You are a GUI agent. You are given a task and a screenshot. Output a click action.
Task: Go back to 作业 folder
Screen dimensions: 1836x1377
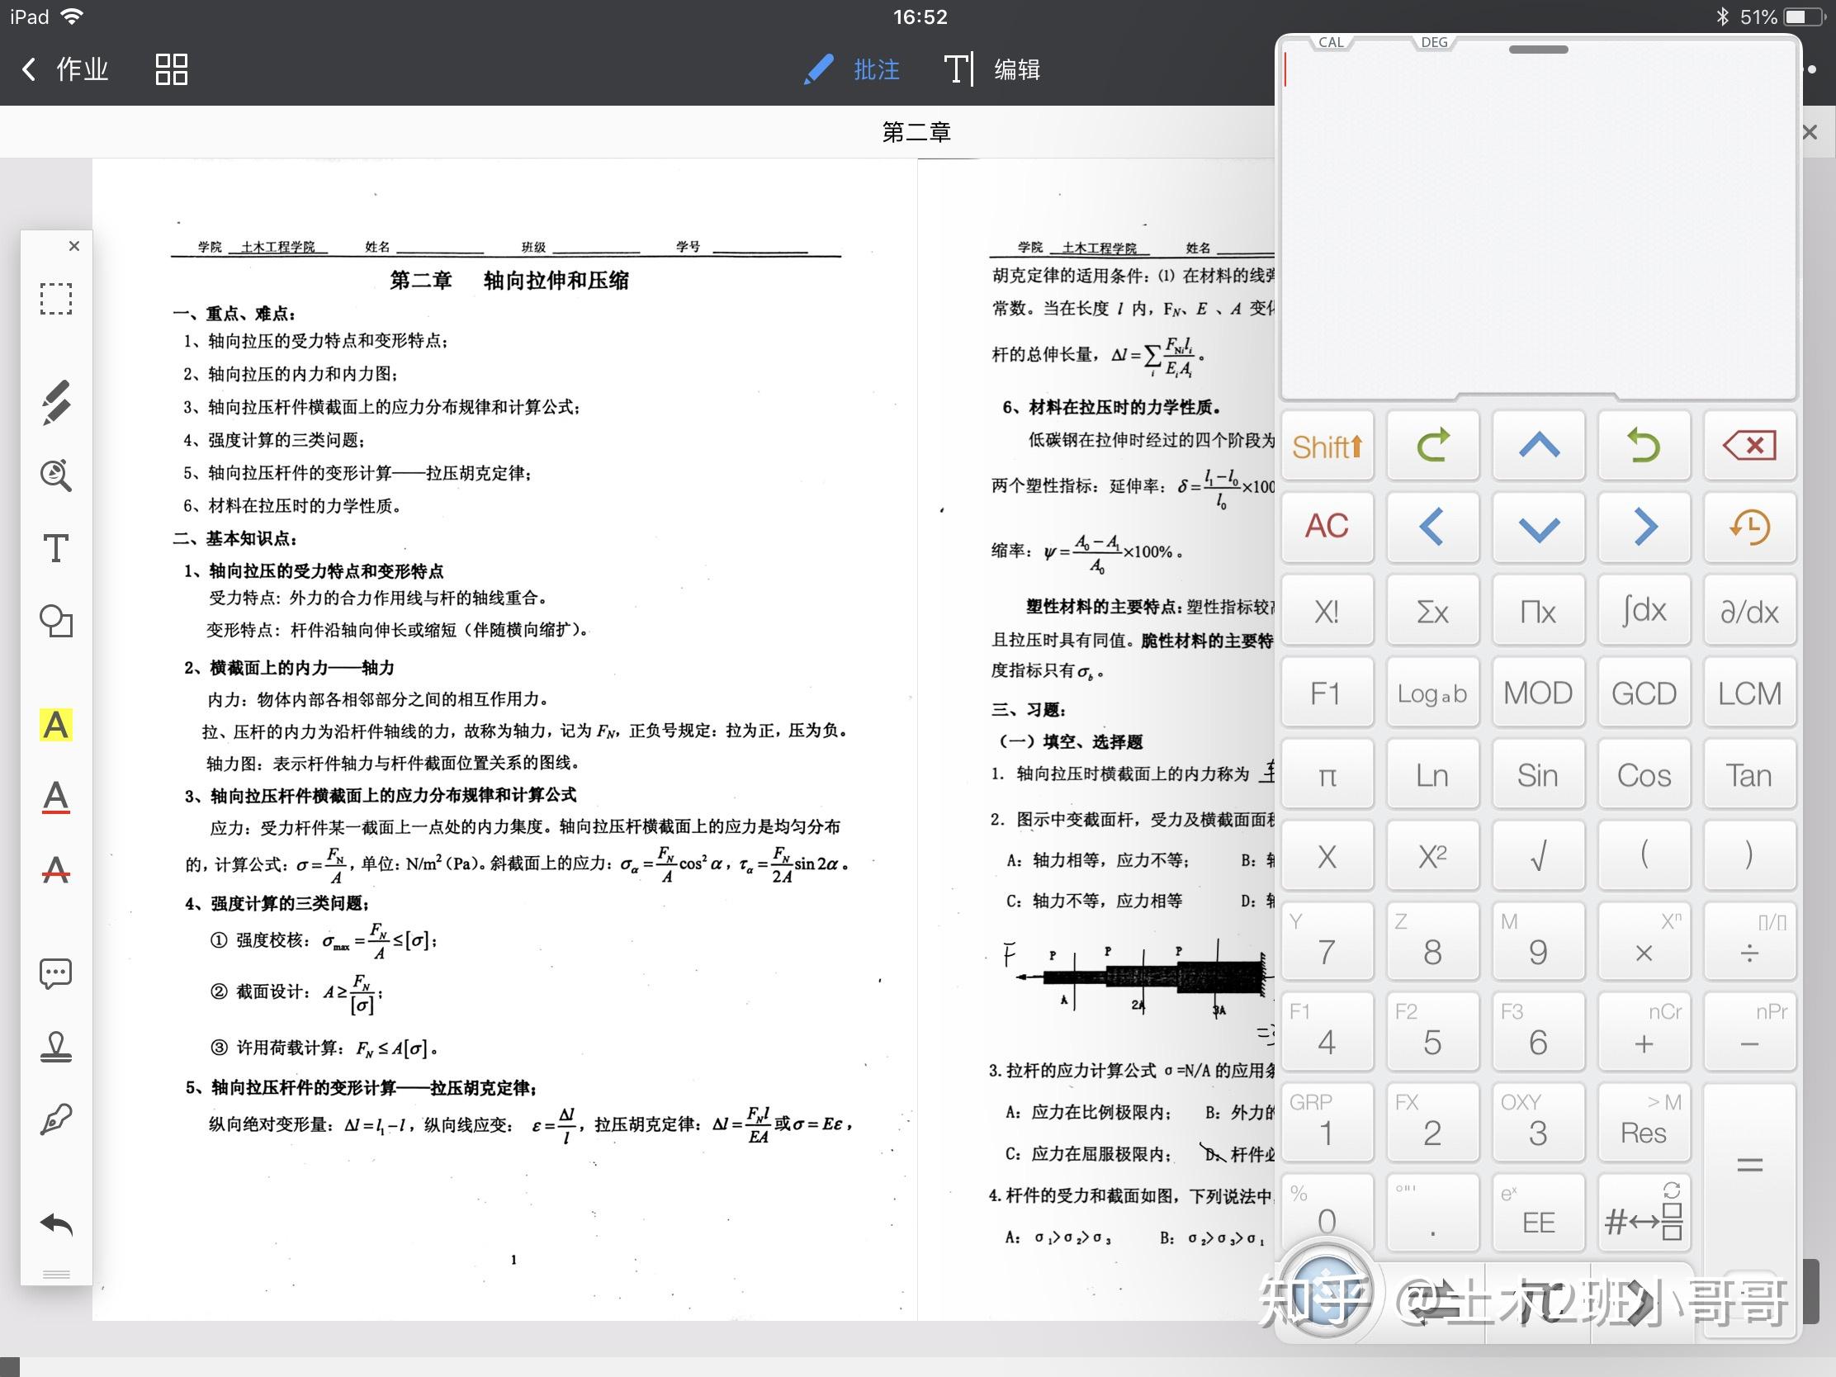(64, 69)
